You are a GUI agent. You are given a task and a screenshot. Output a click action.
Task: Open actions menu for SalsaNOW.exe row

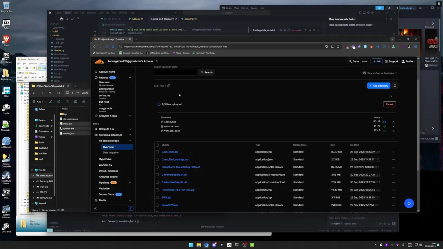pos(393,205)
